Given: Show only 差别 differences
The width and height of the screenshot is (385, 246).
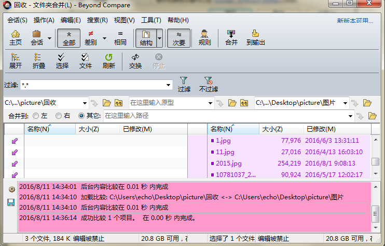Looking at the screenshot, I should pyautogui.click(x=91, y=38).
